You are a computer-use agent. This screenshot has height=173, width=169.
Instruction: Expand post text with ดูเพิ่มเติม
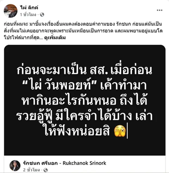(x=55, y=38)
